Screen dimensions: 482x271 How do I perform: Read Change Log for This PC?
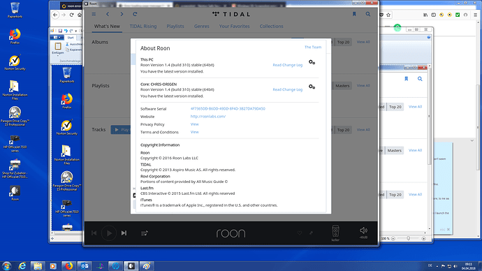point(287,65)
